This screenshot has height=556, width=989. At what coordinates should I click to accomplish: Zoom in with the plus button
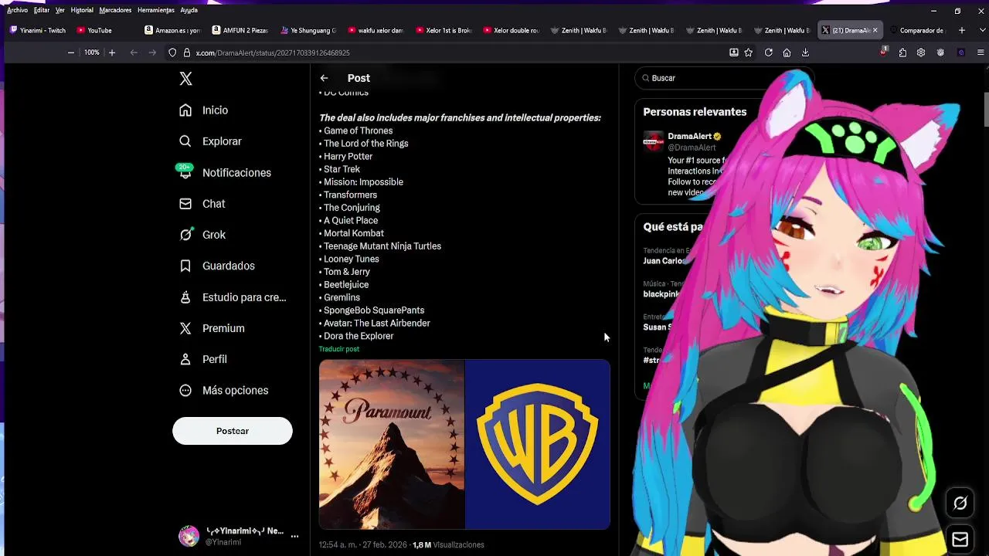[112, 53]
